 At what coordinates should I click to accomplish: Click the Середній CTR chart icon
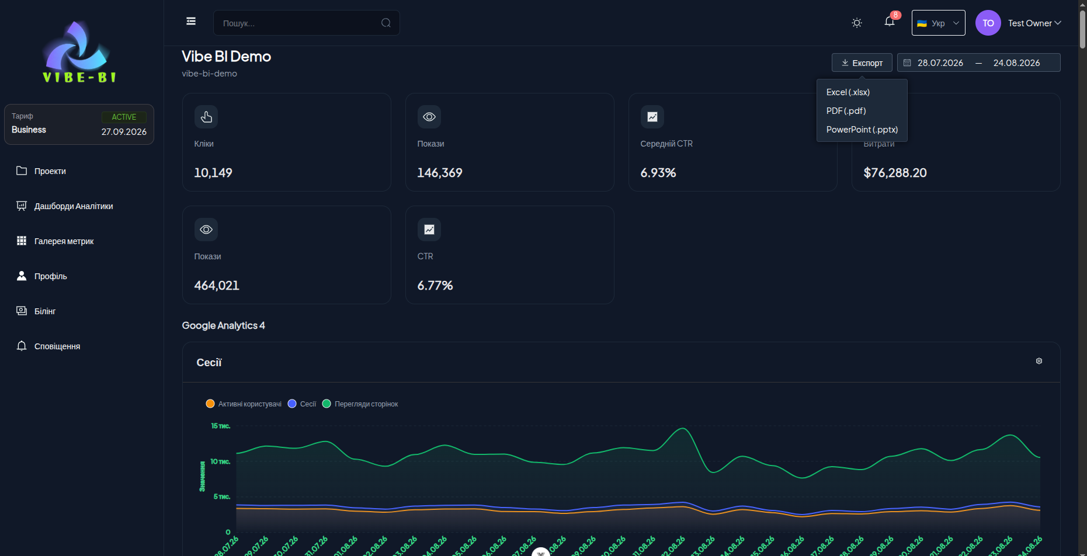[x=652, y=117]
